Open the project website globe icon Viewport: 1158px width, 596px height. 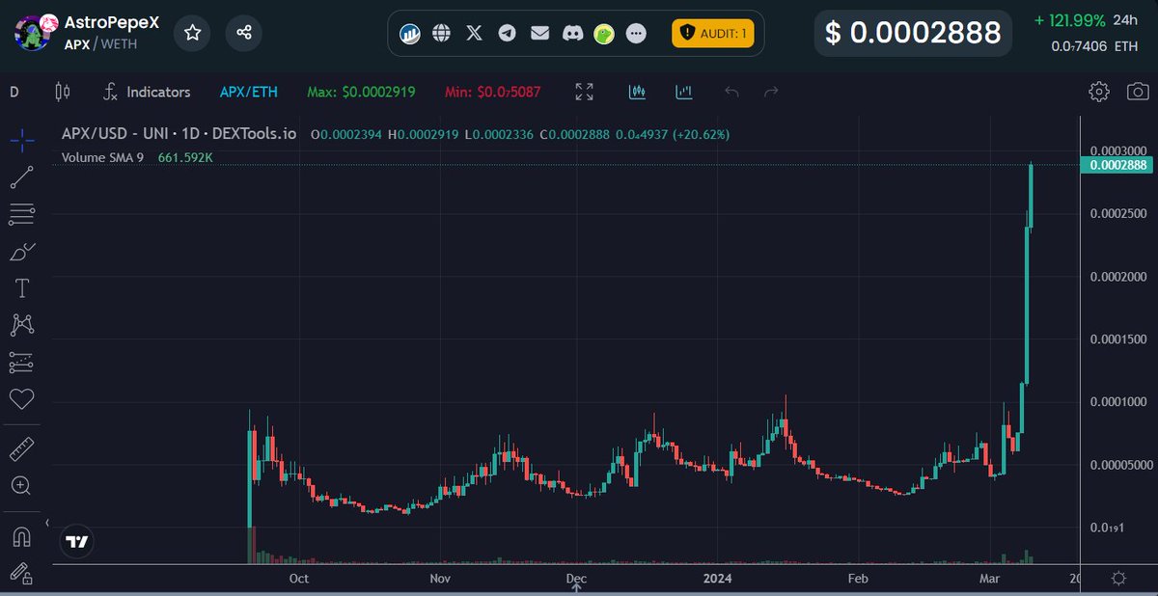tap(442, 34)
